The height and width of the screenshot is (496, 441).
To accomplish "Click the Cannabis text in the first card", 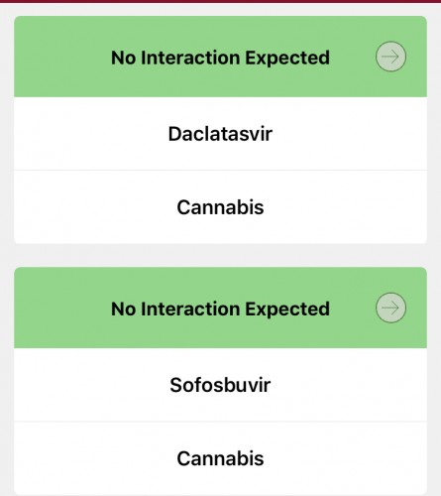I will 220,207.
